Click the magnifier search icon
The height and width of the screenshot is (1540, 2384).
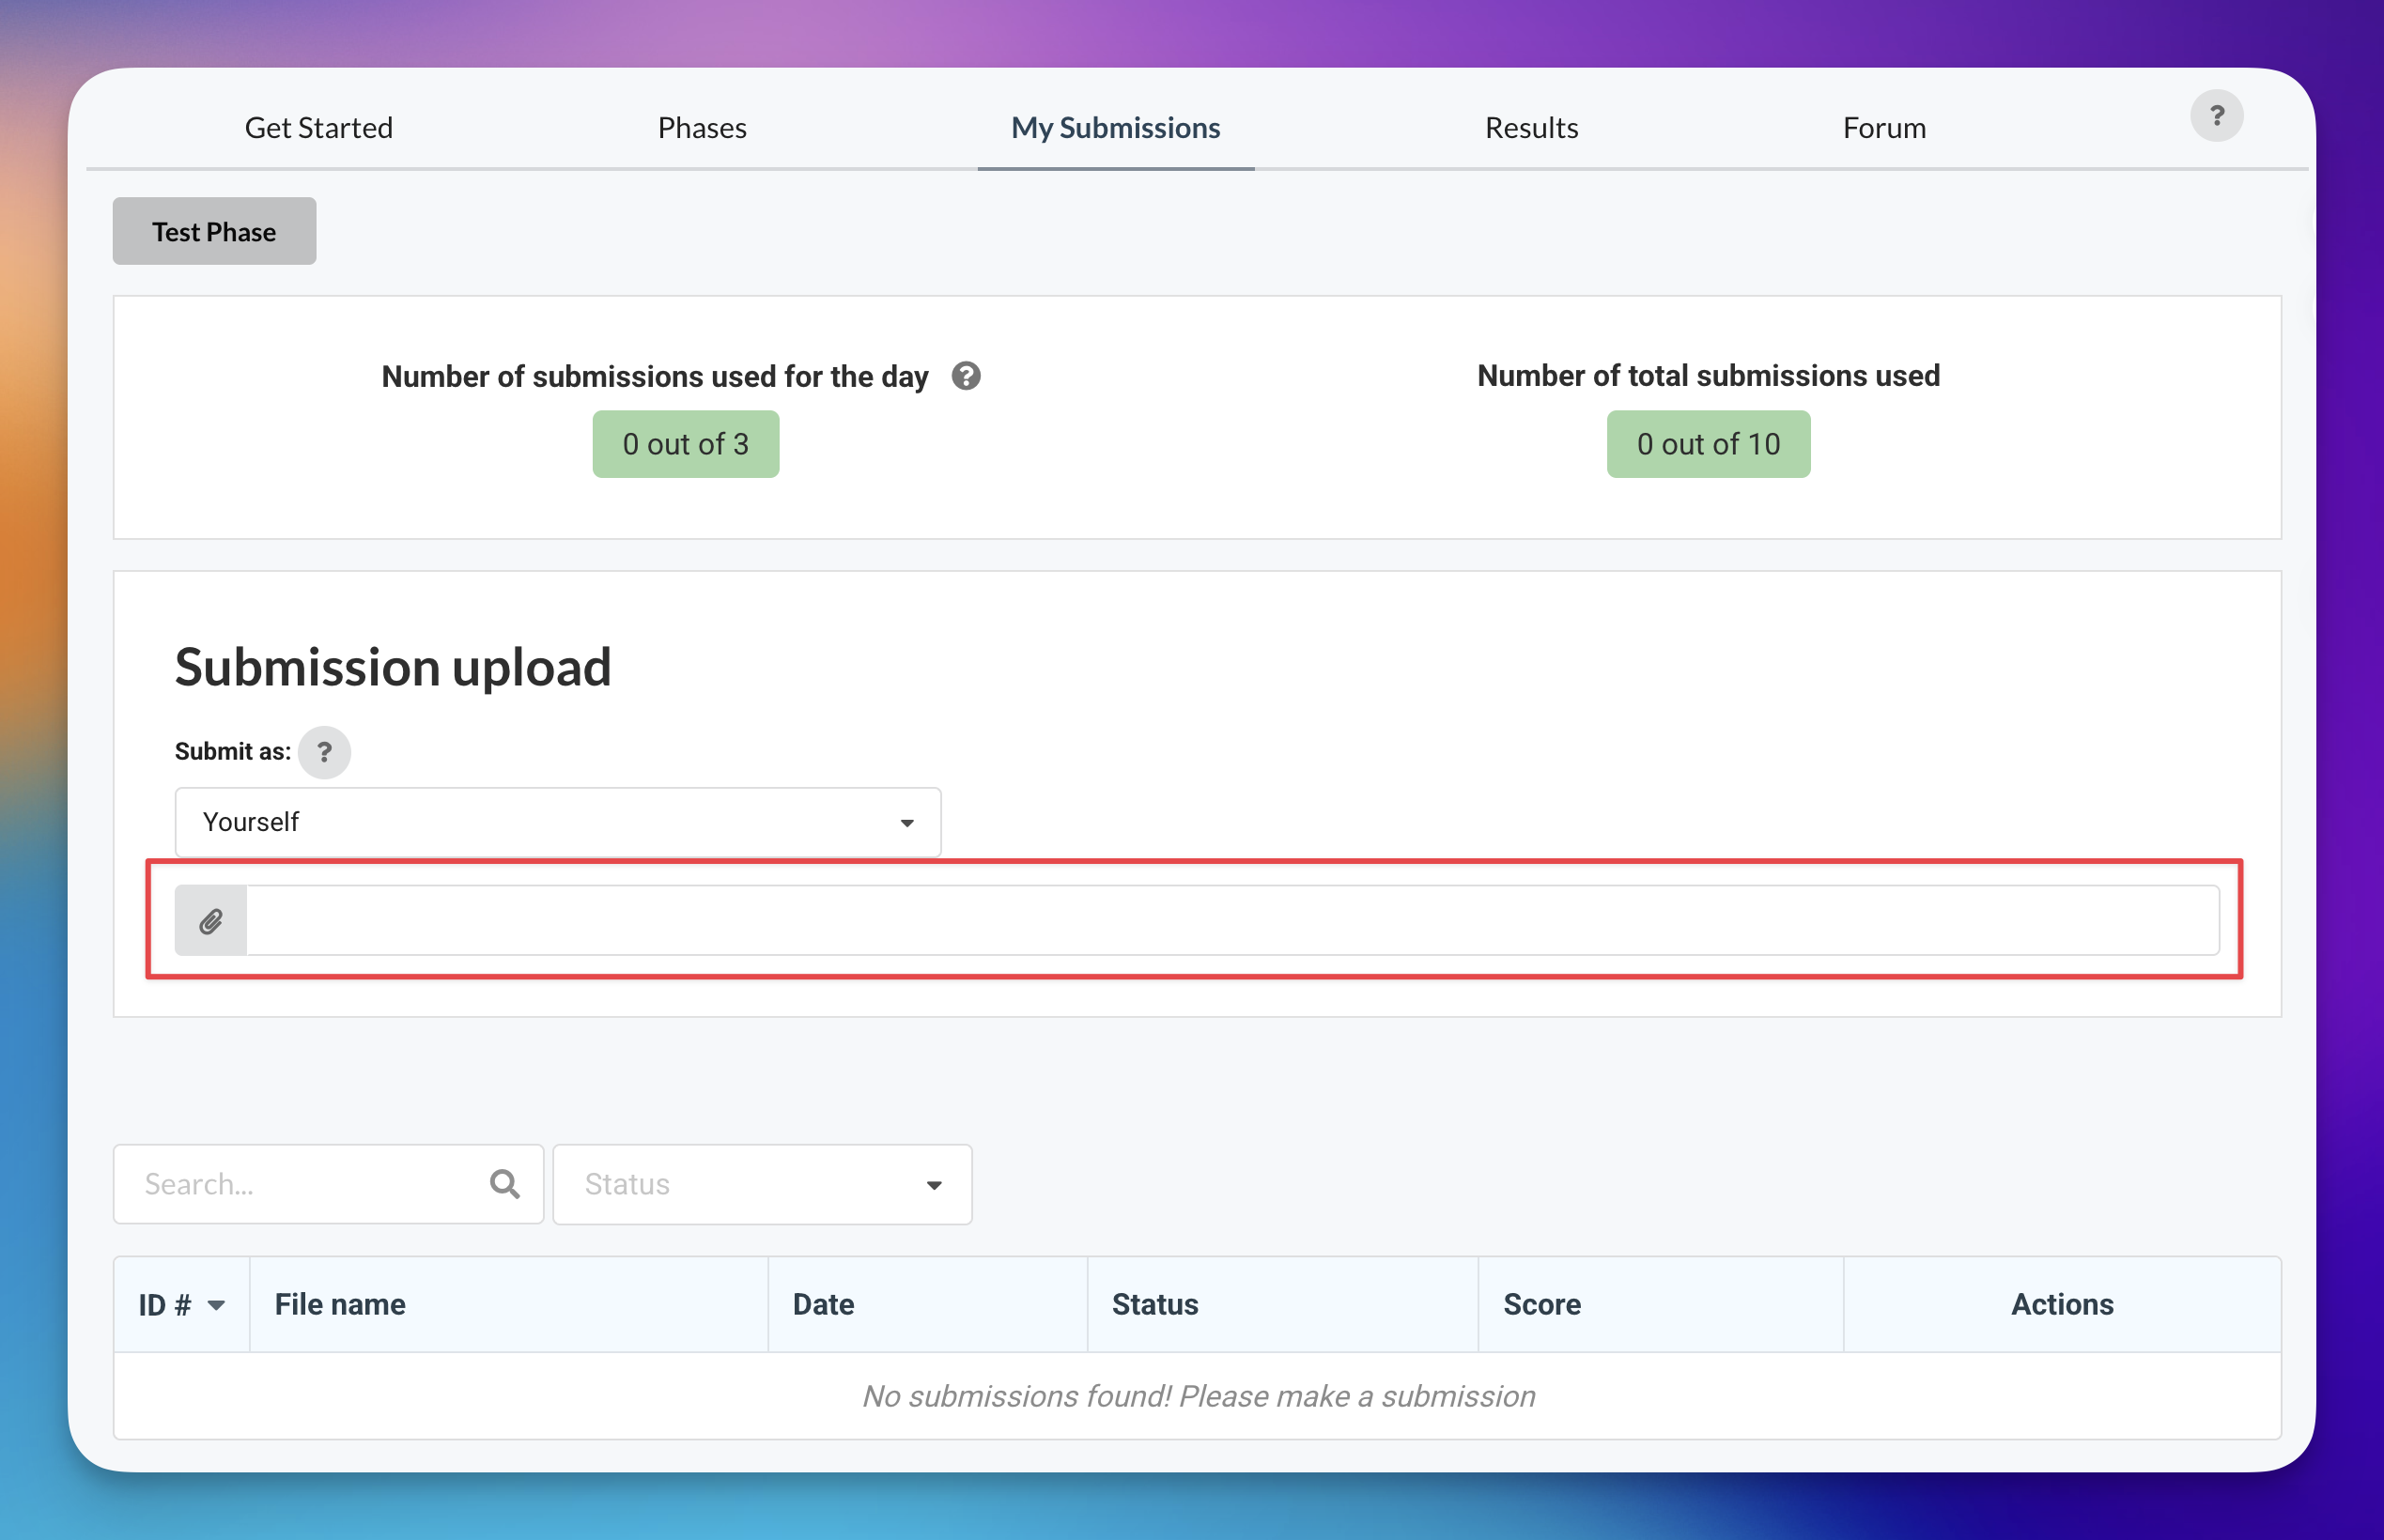pyautogui.click(x=505, y=1184)
